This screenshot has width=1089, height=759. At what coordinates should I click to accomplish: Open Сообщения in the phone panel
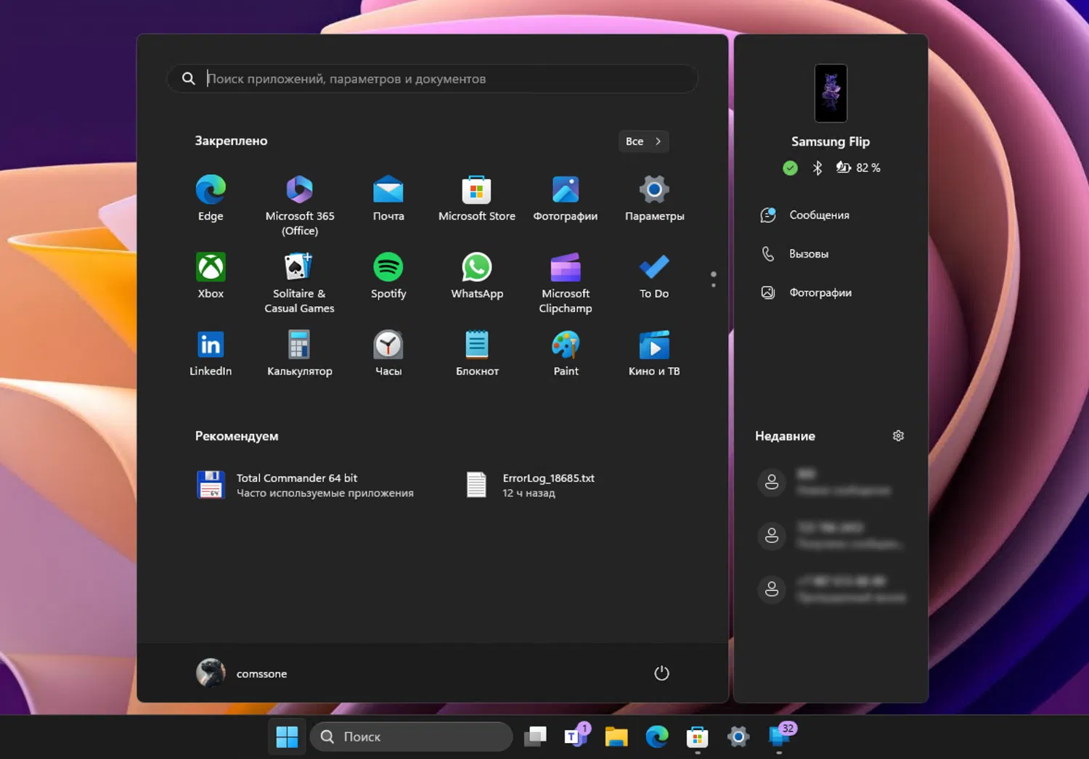(806, 215)
